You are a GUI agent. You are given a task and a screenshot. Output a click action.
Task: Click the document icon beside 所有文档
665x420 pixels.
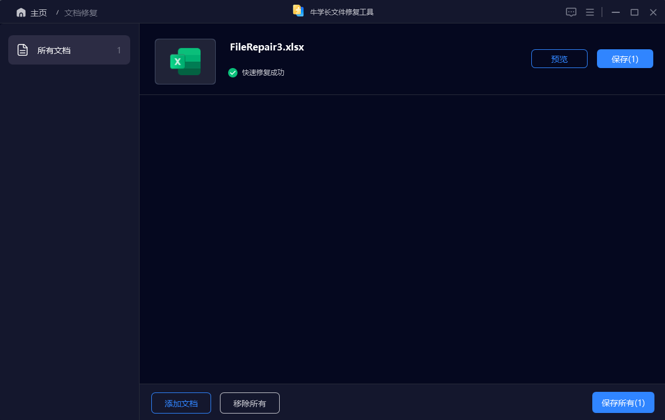pyautogui.click(x=22, y=50)
